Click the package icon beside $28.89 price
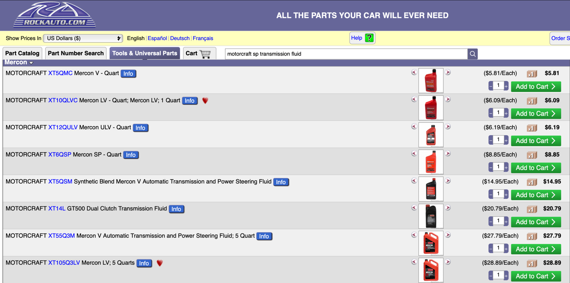Image resolution: width=570 pixels, height=283 pixels. pyautogui.click(x=532, y=263)
